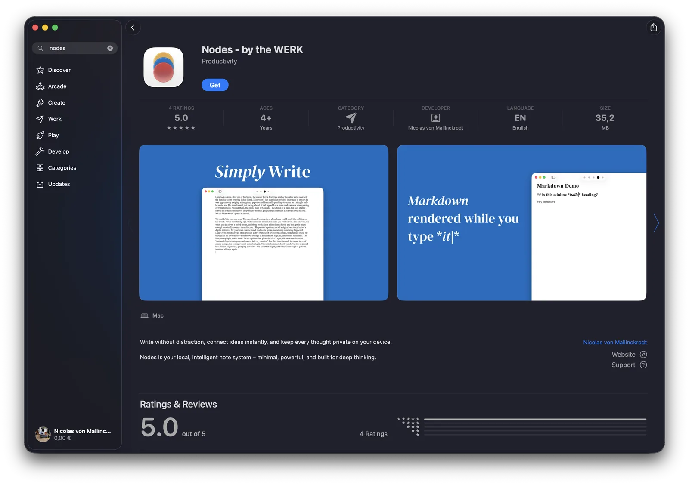Click the search magnifier icon
Screen dimensions: 689x485
pos(40,48)
